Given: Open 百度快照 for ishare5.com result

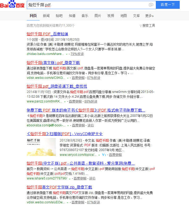Looking at the screenshot, I should coord(80,178).
